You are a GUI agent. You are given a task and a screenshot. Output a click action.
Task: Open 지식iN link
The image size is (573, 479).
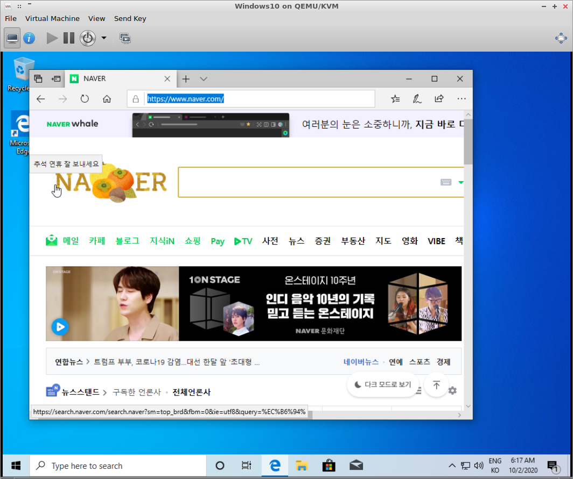click(162, 241)
